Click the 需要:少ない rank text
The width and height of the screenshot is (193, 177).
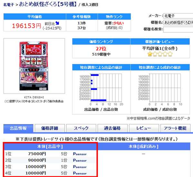[x=114, y=23]
